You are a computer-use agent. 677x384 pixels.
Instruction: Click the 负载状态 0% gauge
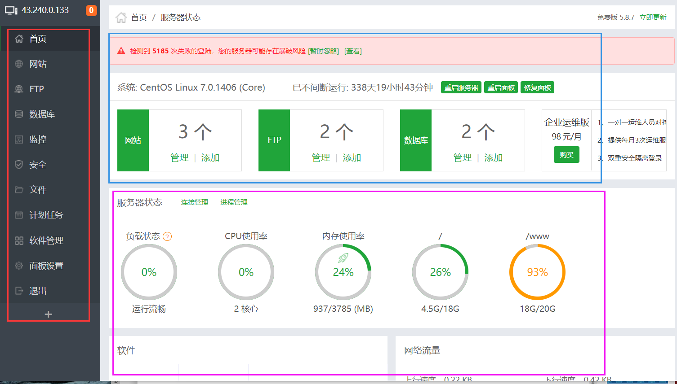149,272
